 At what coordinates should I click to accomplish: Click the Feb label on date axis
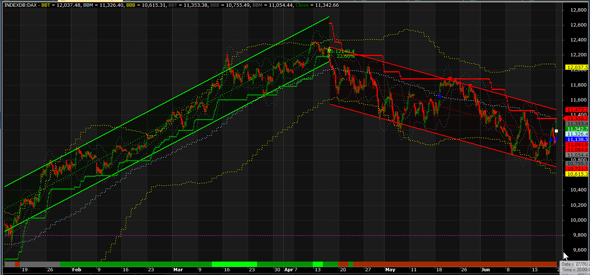pos(77,269)
